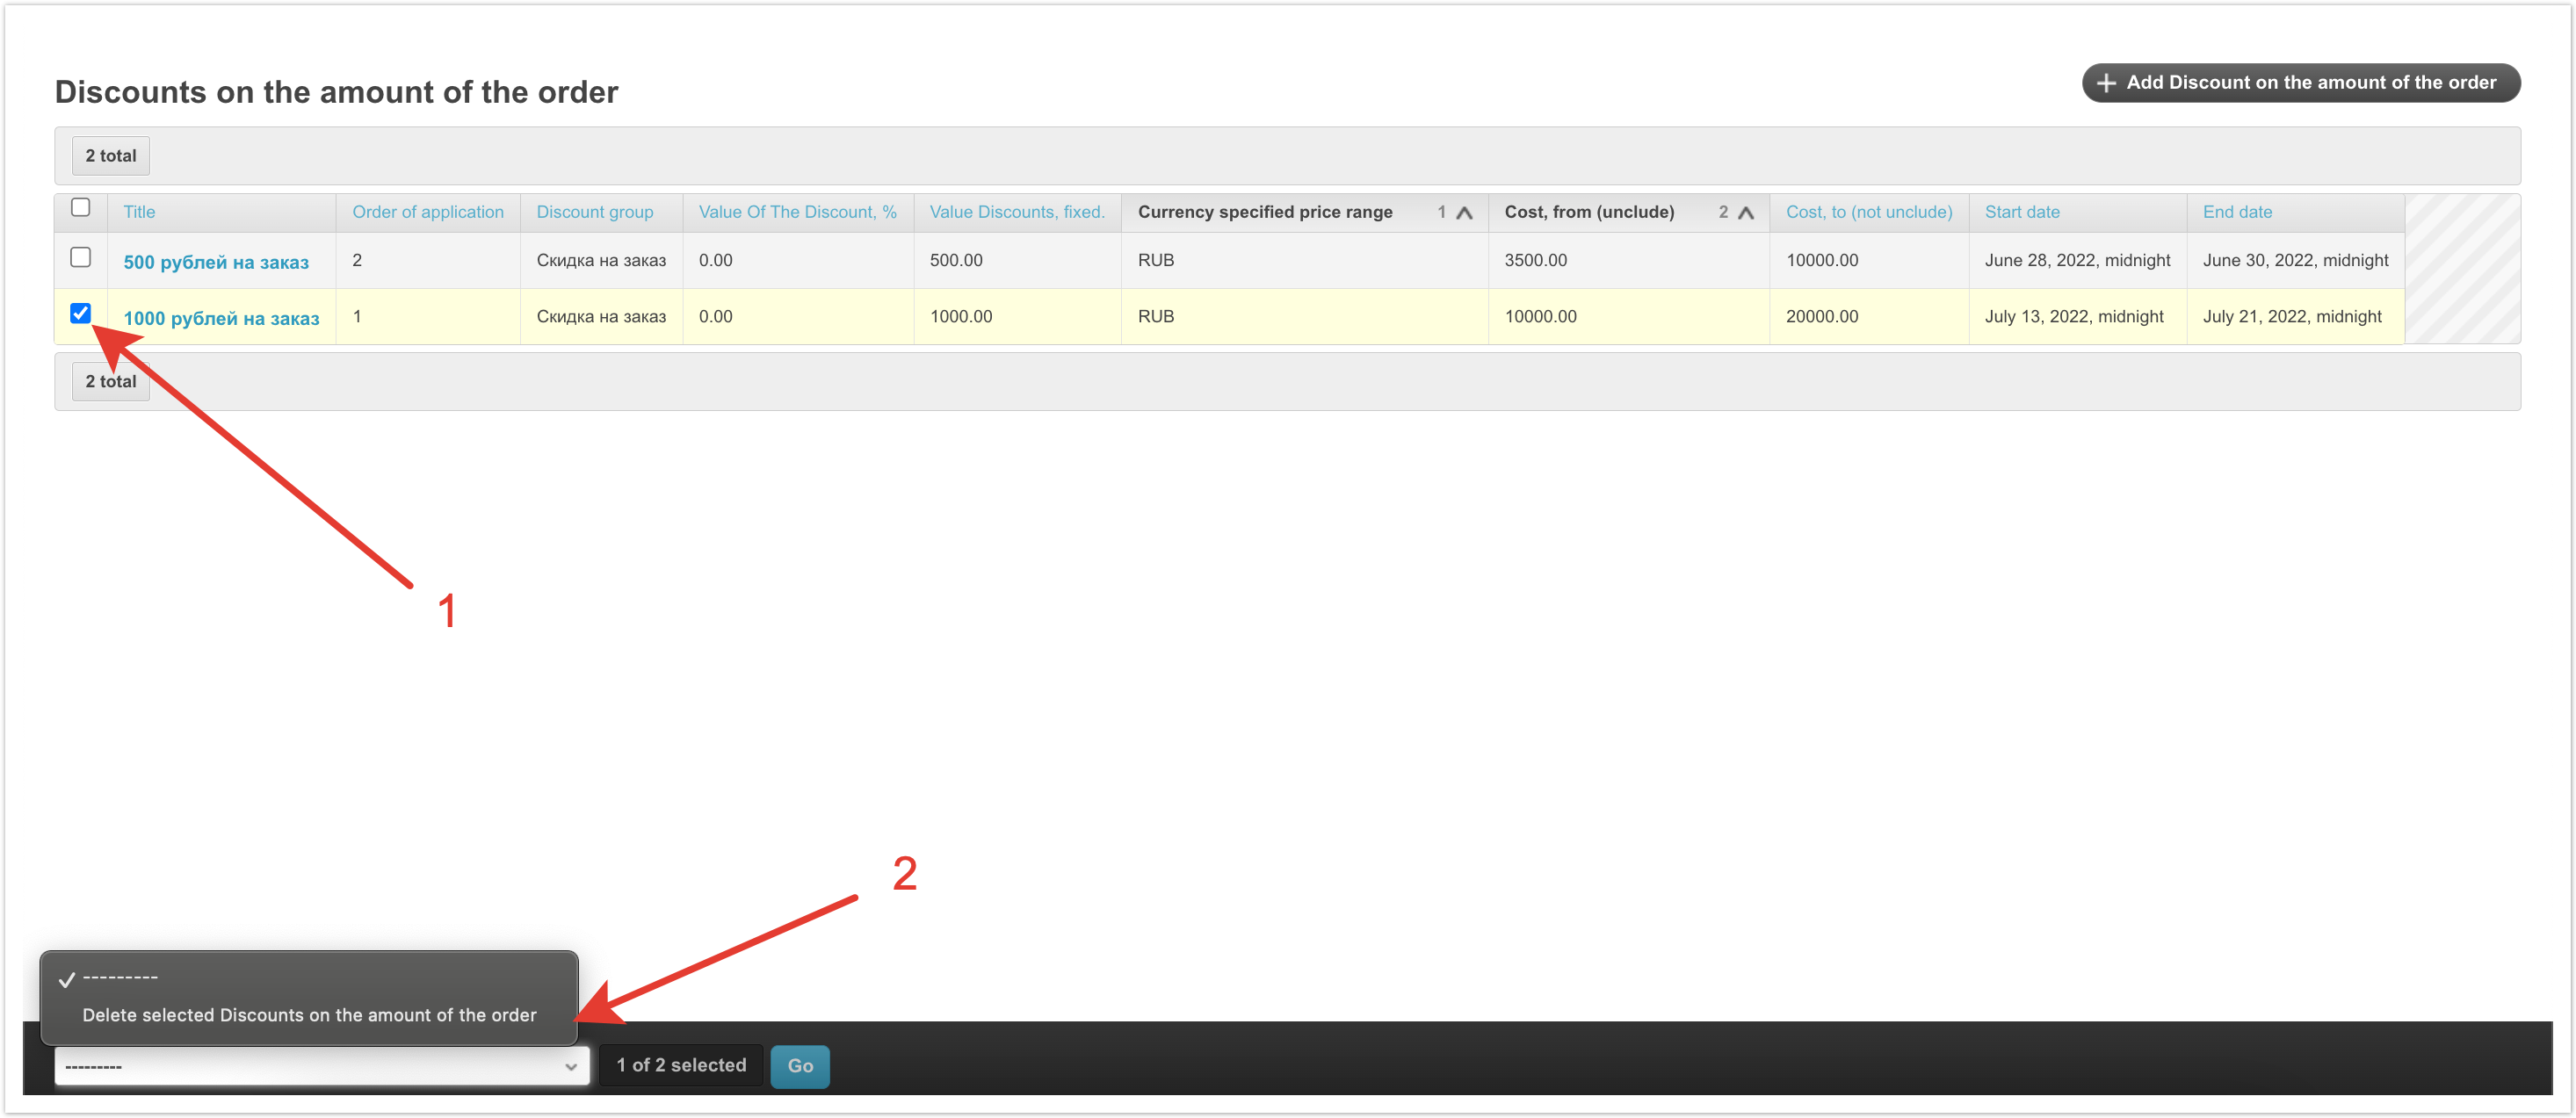Uncheck the 1000 рублей на заказ row checkbox
The height and width of the screenshot is (1118, 2576).
pyautogui.click(x=81, y=314)
